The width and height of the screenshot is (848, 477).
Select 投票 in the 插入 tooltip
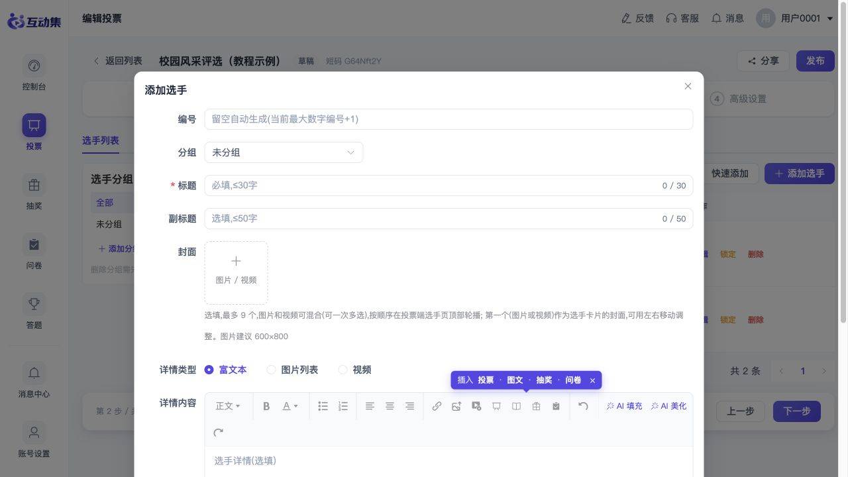pyautogui.click(x=486, y=380)
